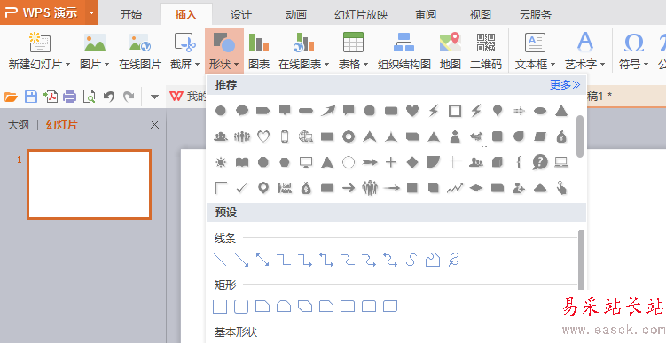The height and width of the screenshot is (343, 666).
Task: Select the straight line in 线条
Action: 220,260
